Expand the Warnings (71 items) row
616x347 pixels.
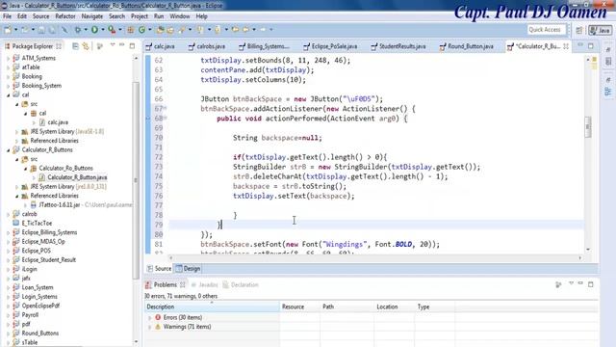[150, 327]
